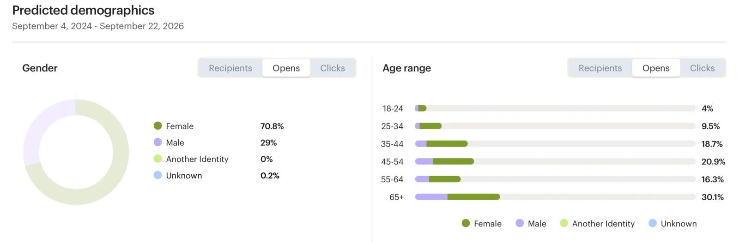Click Male dot in Age range legend
The height and width of the screenshot is (243, 739).
click(x=520, y=223)
